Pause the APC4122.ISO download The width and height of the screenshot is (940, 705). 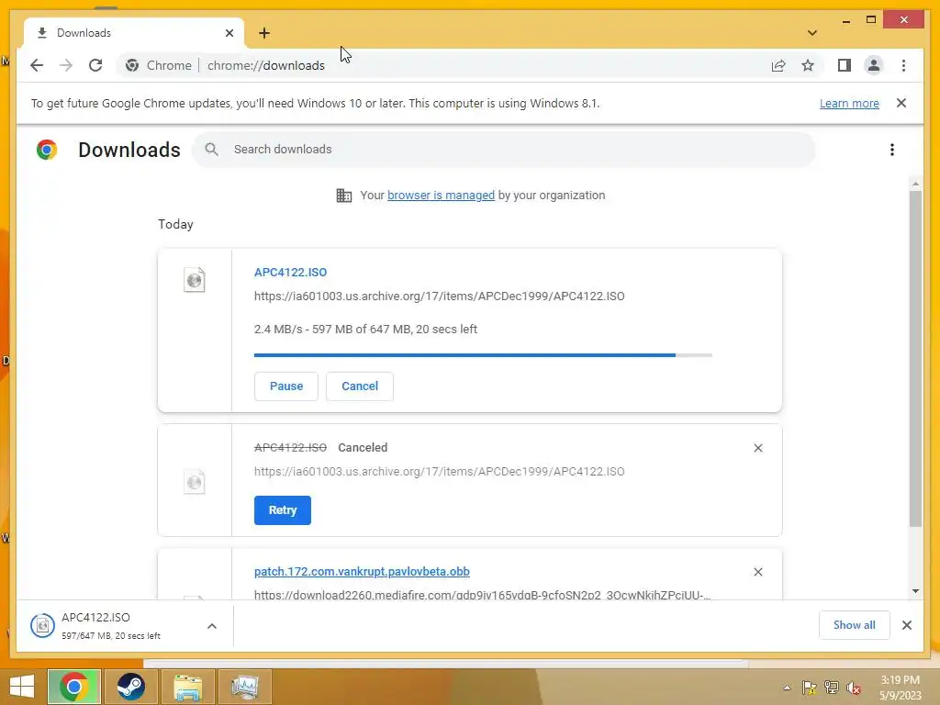click(x=286, y=386)
